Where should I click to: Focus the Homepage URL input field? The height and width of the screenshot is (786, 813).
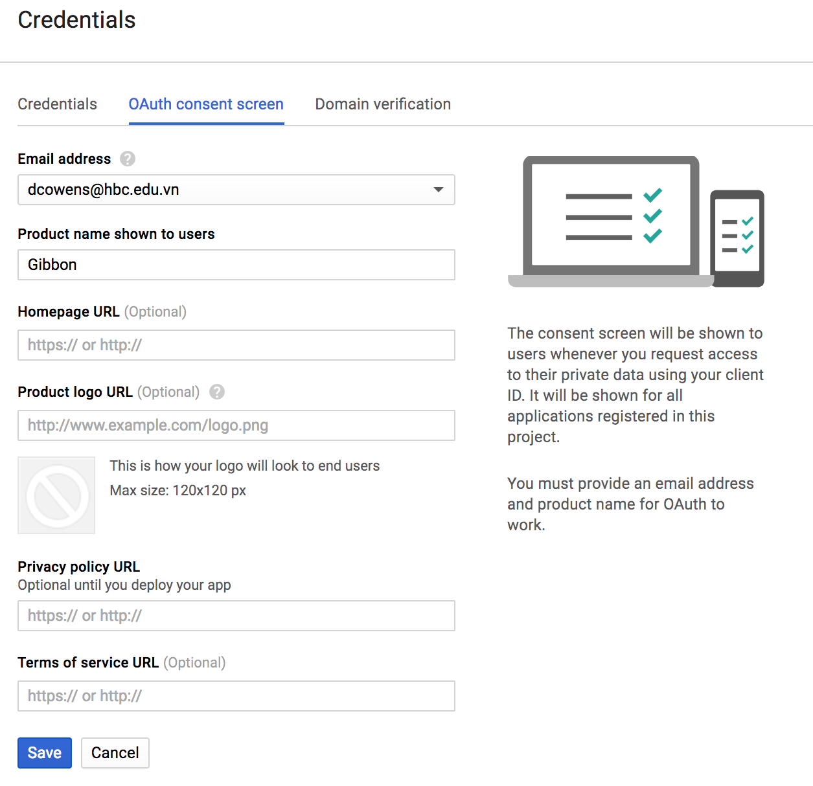pyautogui.click(x=236, y=345)
